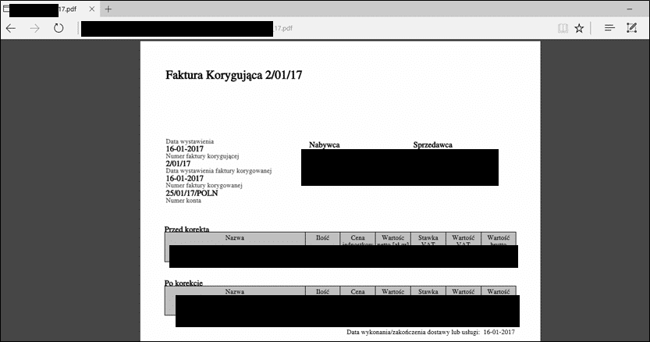Open the Hub three-lines icon
The width and height of the screenshot is (650, 342).
609,28
